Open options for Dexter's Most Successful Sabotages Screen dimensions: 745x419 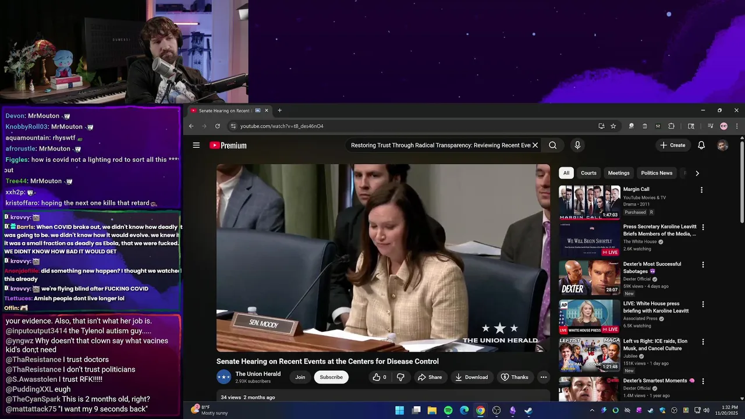click(703, 265)
